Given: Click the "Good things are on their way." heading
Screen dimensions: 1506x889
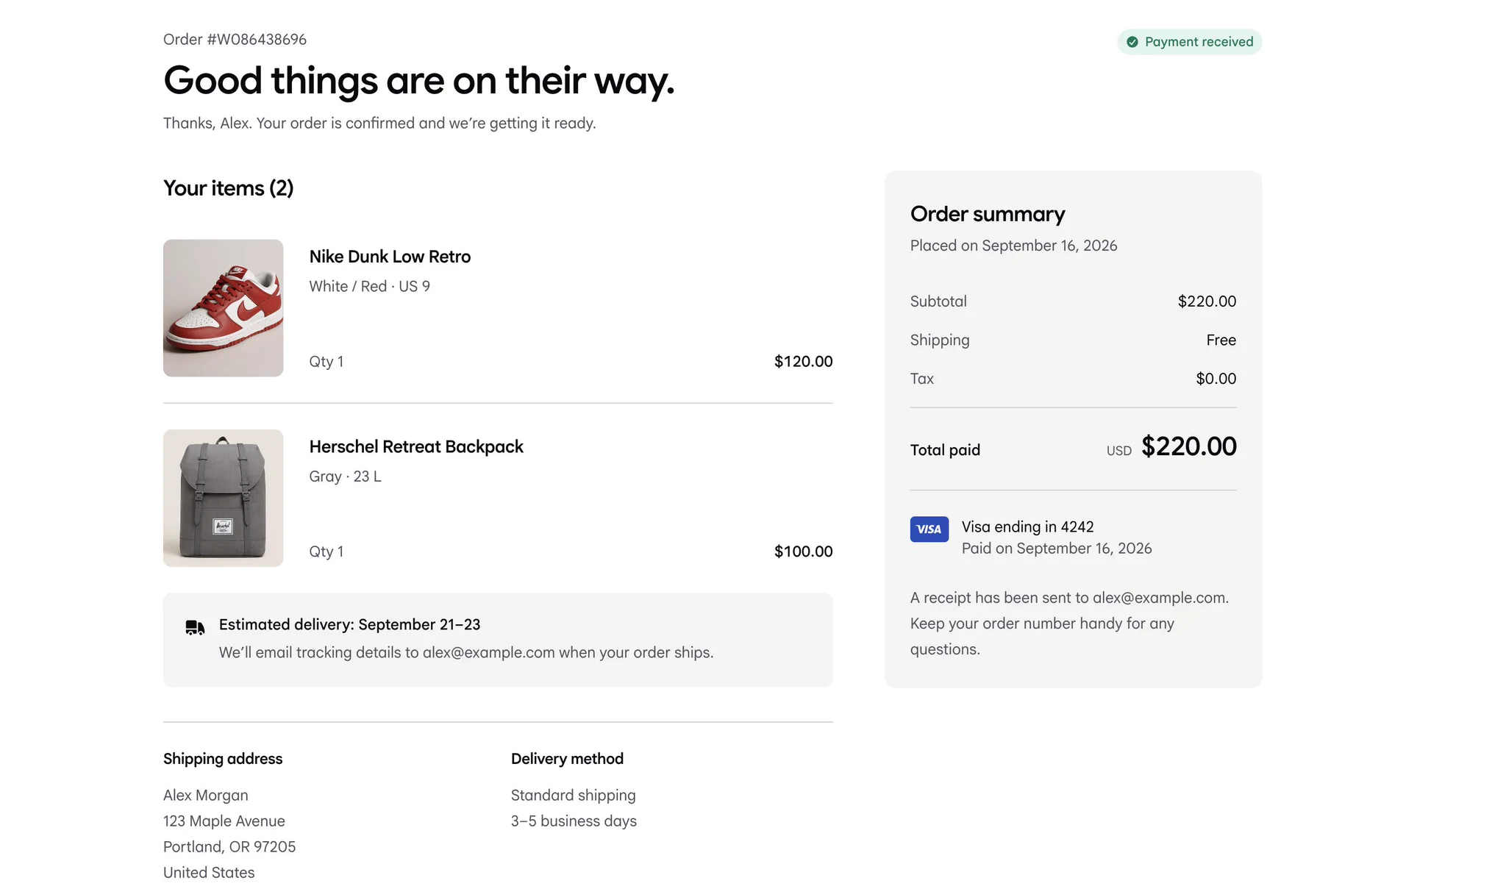Looking at the screenshot, I should pos(418,80).
